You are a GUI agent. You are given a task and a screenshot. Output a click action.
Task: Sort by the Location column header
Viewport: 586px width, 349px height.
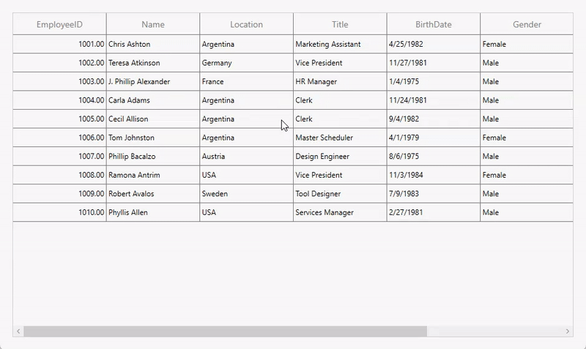tap(246, 24)
